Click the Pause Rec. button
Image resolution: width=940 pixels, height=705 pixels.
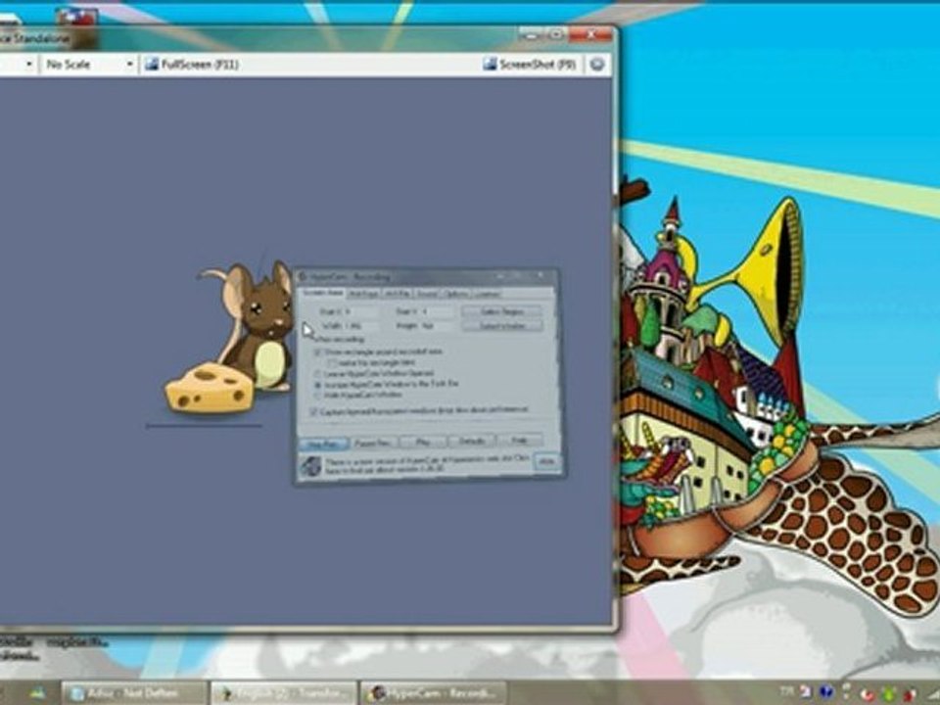[x=372, y=443]
